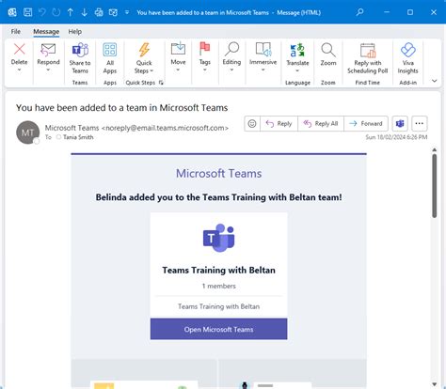
Task: Click the scroll down arrow in message
Action: tap(435, 384)
